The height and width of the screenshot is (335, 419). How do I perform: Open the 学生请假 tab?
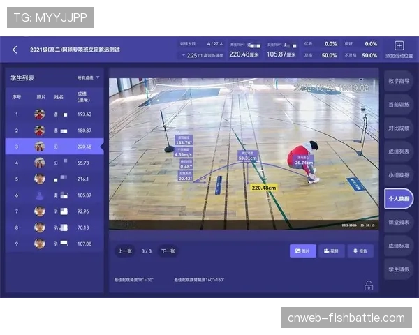click(x=399, y=269)
